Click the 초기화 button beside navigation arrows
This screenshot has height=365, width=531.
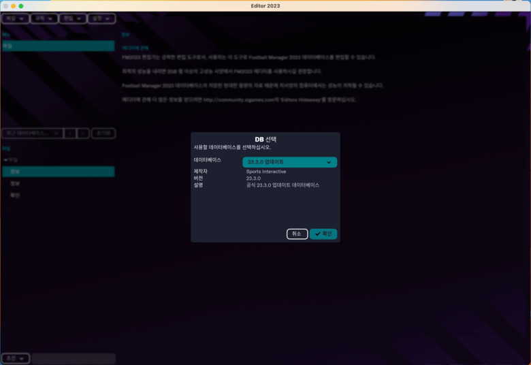point(103,133)
